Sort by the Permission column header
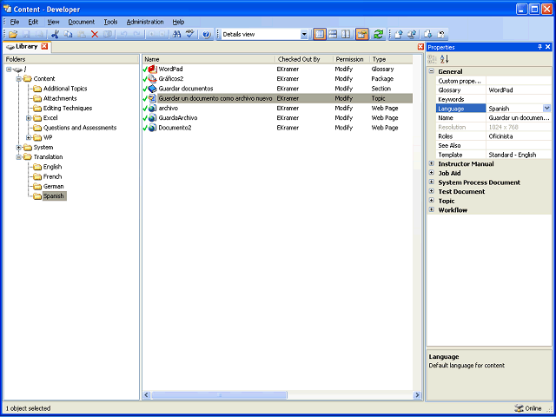This screenshot has height=417, width=556. pyautogui.click(x=351, y=59)
